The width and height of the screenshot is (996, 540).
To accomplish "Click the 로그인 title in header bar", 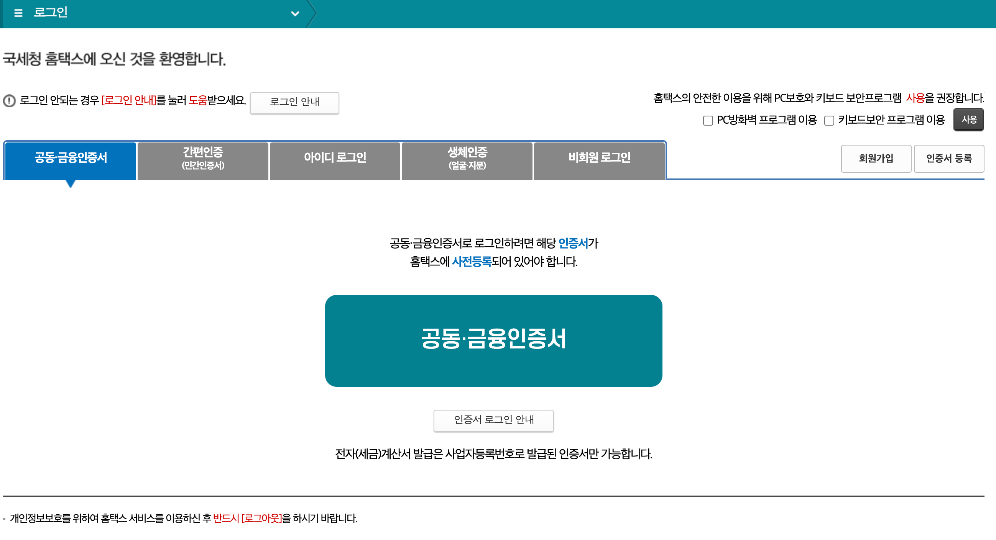I will click(51, 12).
